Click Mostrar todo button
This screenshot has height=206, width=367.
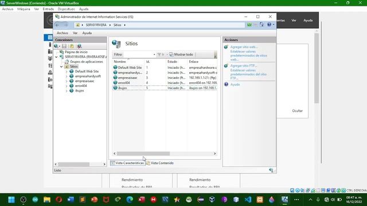point(181,54)
